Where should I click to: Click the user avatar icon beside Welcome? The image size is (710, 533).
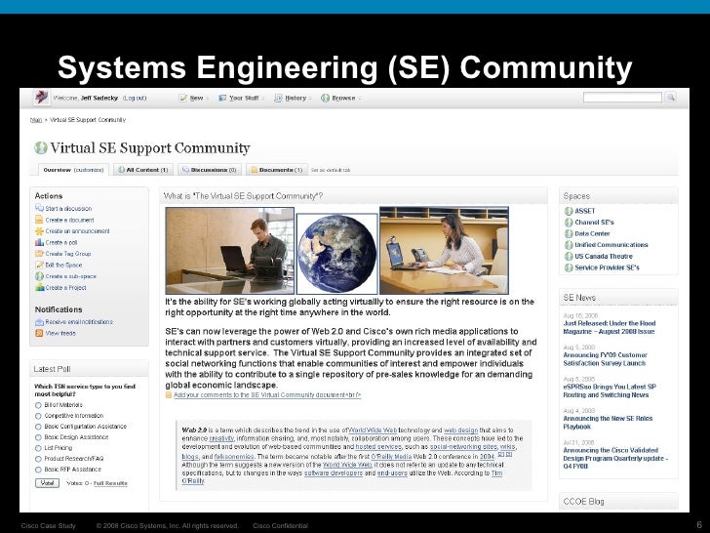pyautogui.click(x=42, y=97)
